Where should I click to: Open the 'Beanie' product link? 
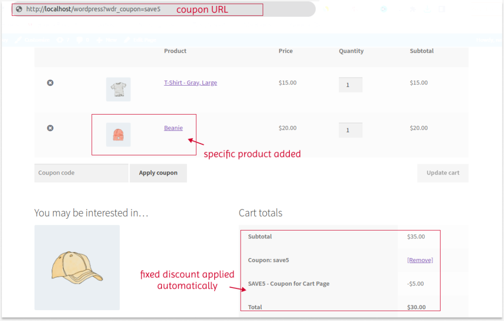pos(173,128)
